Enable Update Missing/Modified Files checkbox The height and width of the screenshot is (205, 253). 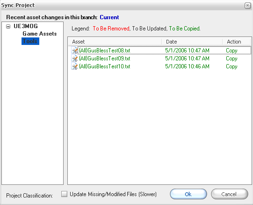click(64, 194)
